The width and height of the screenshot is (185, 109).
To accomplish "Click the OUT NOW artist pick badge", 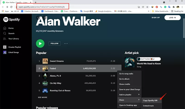I will click(x=149, y=59).
